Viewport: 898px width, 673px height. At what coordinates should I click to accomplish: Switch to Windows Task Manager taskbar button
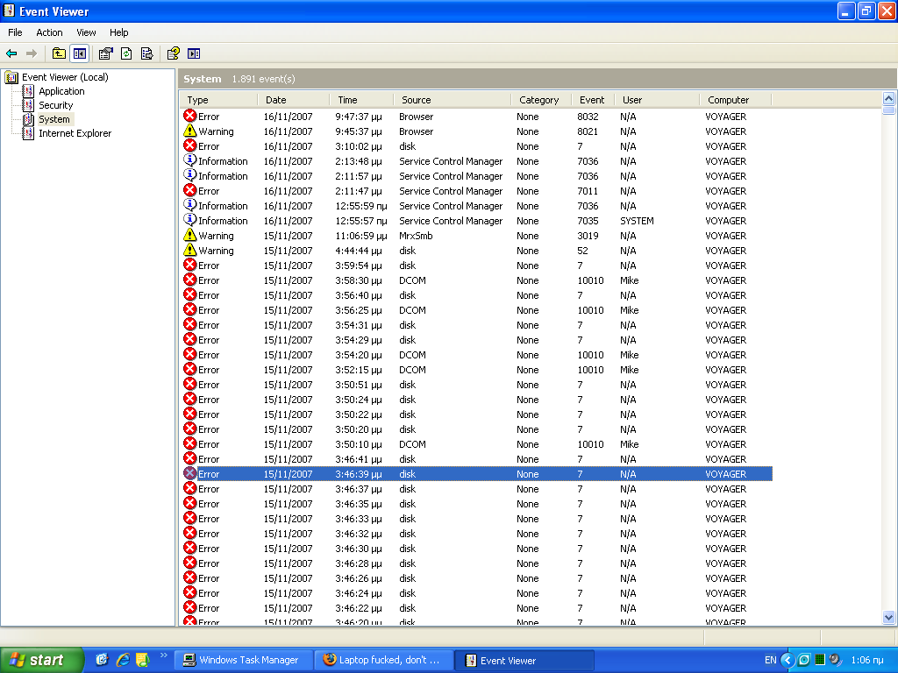pyautogui.click(x=244, y=660)
